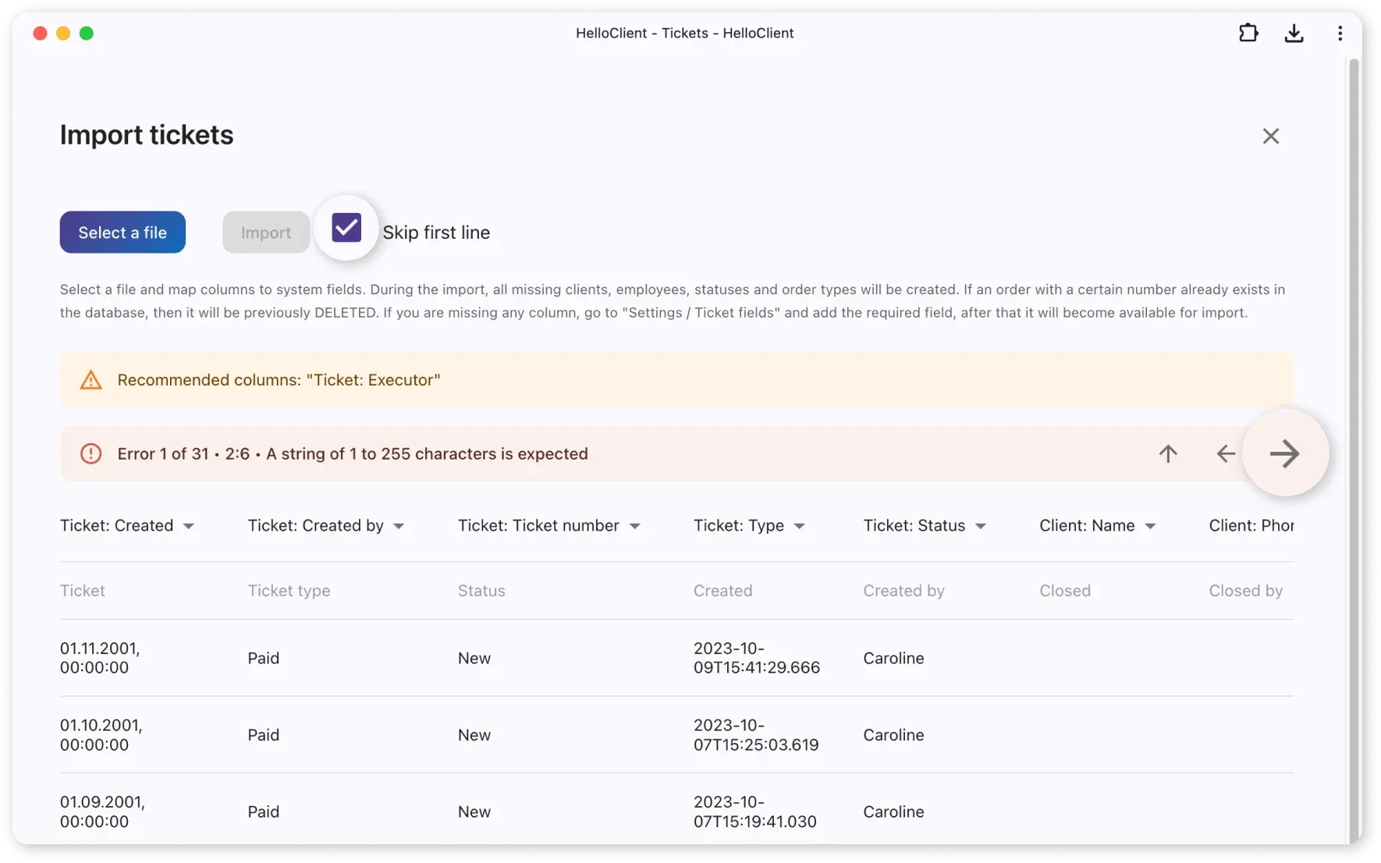Image resolution: width=1381 pixels, height=863 pixels.
Task: Click the download icon in the title bar
Action: point(1294,33)
